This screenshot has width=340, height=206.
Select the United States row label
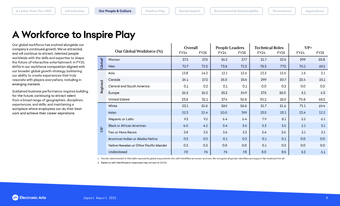click(119, 99)
